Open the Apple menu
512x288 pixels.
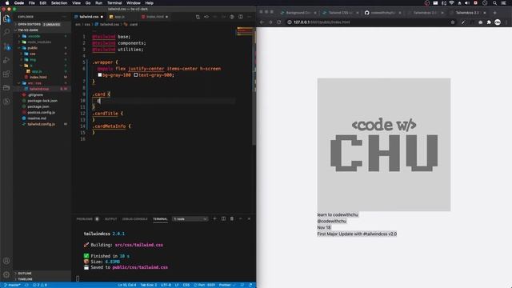[x=7, y=3]
